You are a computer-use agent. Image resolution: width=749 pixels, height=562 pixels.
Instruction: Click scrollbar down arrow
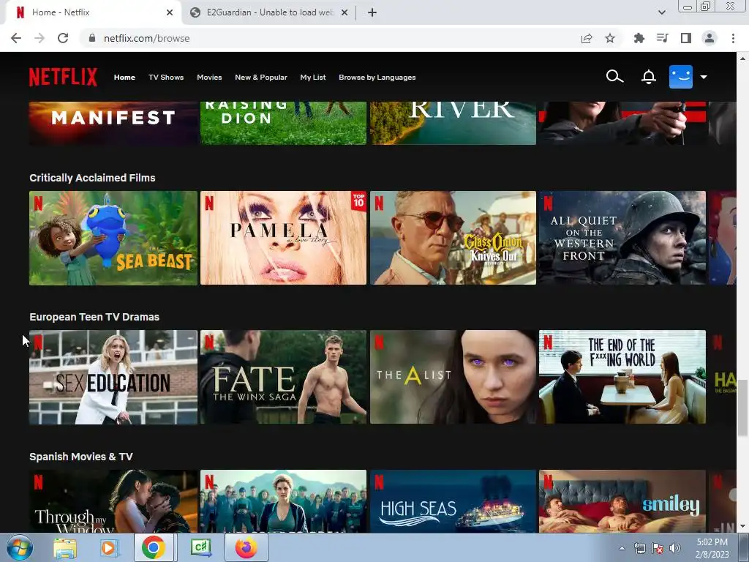click(742, 527)
